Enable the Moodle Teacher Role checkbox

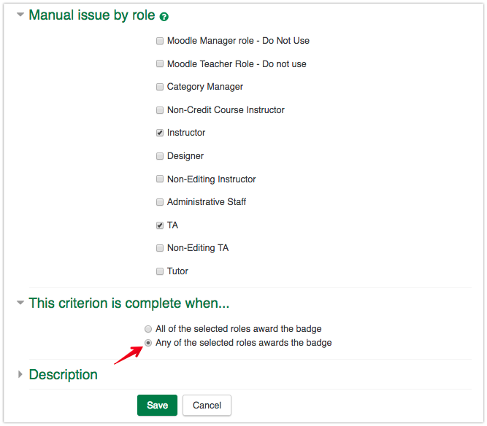click(x=160, y=64)
